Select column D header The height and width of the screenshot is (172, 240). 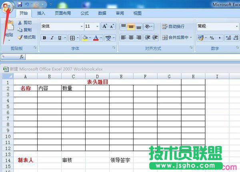(x=97, y=76)
